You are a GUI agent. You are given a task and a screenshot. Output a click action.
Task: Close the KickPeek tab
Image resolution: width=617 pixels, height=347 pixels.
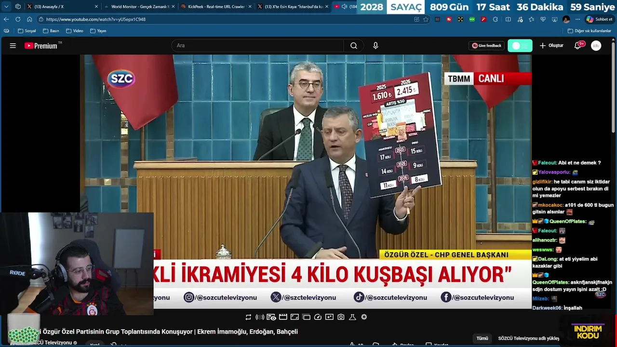[x=250, y=7]
